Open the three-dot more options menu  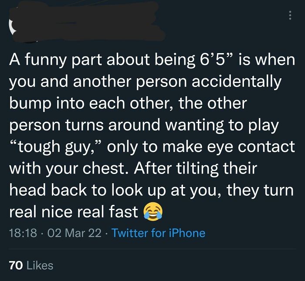[x=289, y=15]
